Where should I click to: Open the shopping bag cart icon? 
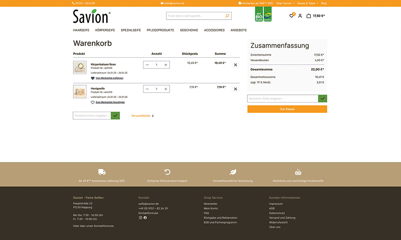tap(309, 16)
